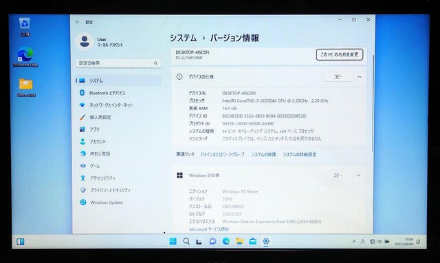
Task: Open アカウント settings section
Action: 118,142
